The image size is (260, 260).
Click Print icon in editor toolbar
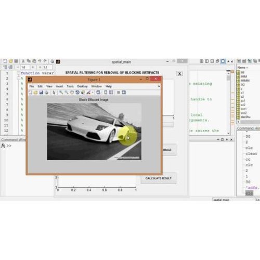pos(53,61)
